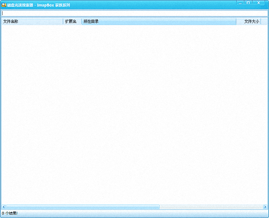Click the search text input box
269x218 pixels.
click(134, 13)
